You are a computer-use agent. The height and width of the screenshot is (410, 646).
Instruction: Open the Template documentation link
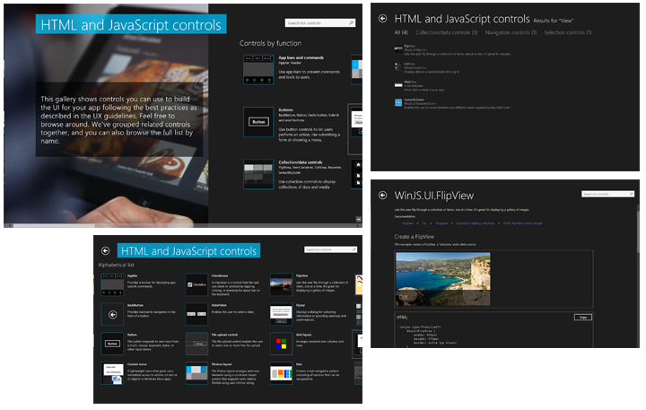[441, 222]
